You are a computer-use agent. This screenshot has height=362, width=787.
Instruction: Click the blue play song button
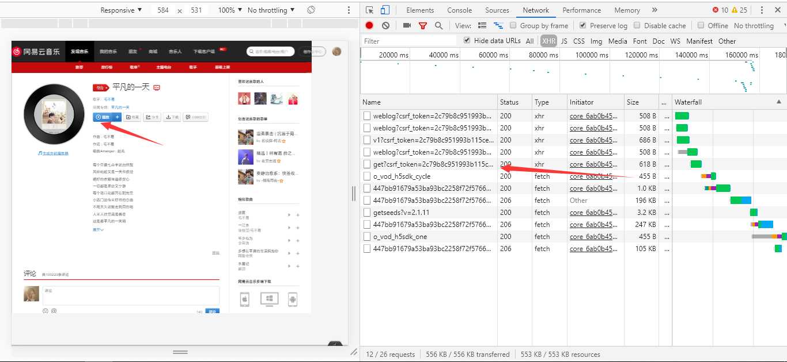pyautogui.click(x=103, y=117)
